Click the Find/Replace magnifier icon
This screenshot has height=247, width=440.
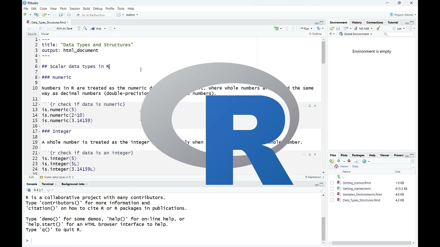[x=85, y=28]
